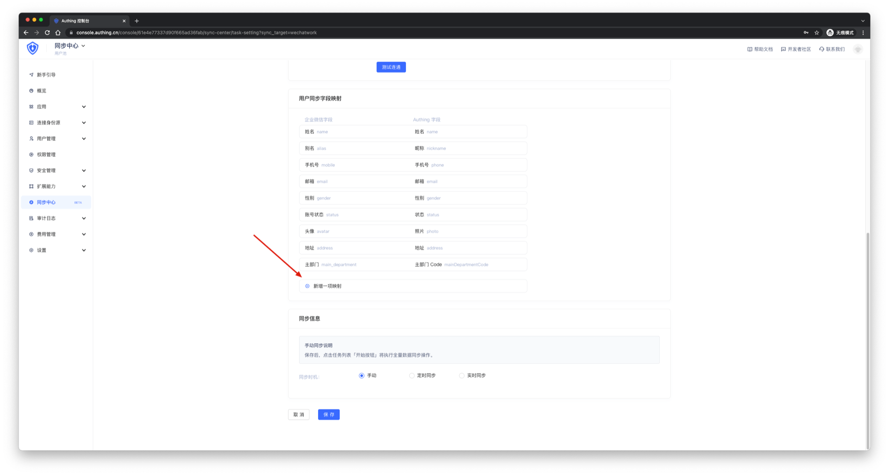
Task: Go to 概览 in the sidebar
Action: (42, 91)
